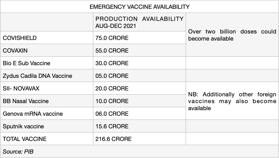Screen dimensions: 279x158
Task: Click the Genova mRNA vaccine cell
Action: coord(33,114)
